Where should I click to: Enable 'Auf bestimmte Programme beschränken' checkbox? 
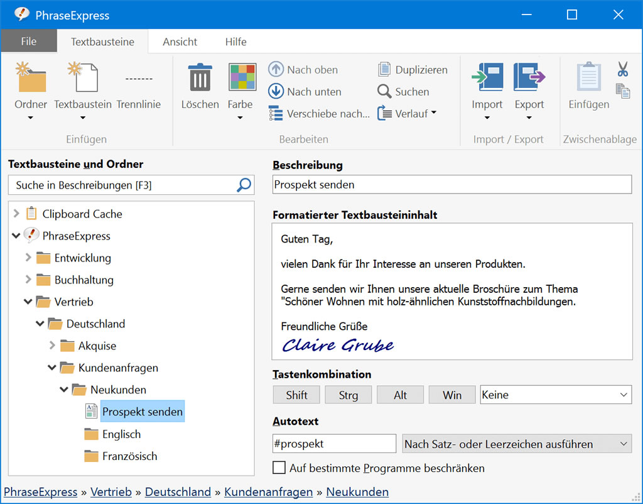click(279, 468)
